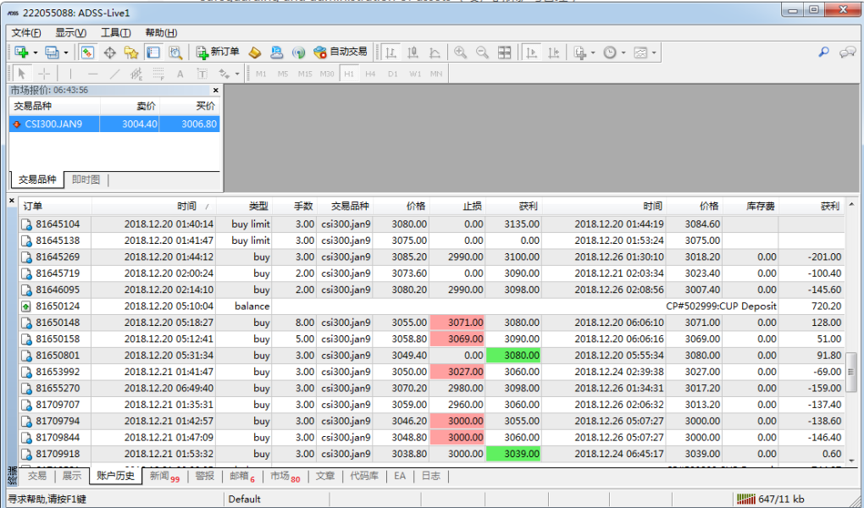Switch to the 交易 terminal tab

pos(37,476)
